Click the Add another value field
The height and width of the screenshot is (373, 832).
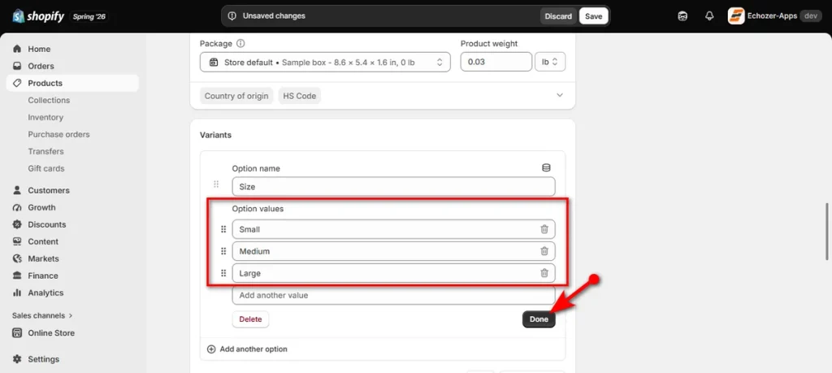tap(394, 295)
